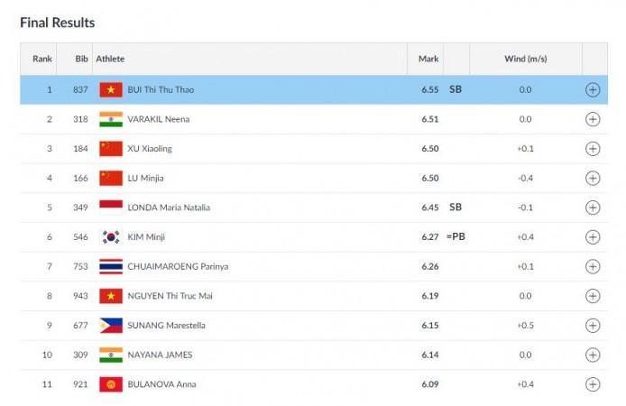Click Thailand flag beside CHUAIMAROENG Parinya

111,266
